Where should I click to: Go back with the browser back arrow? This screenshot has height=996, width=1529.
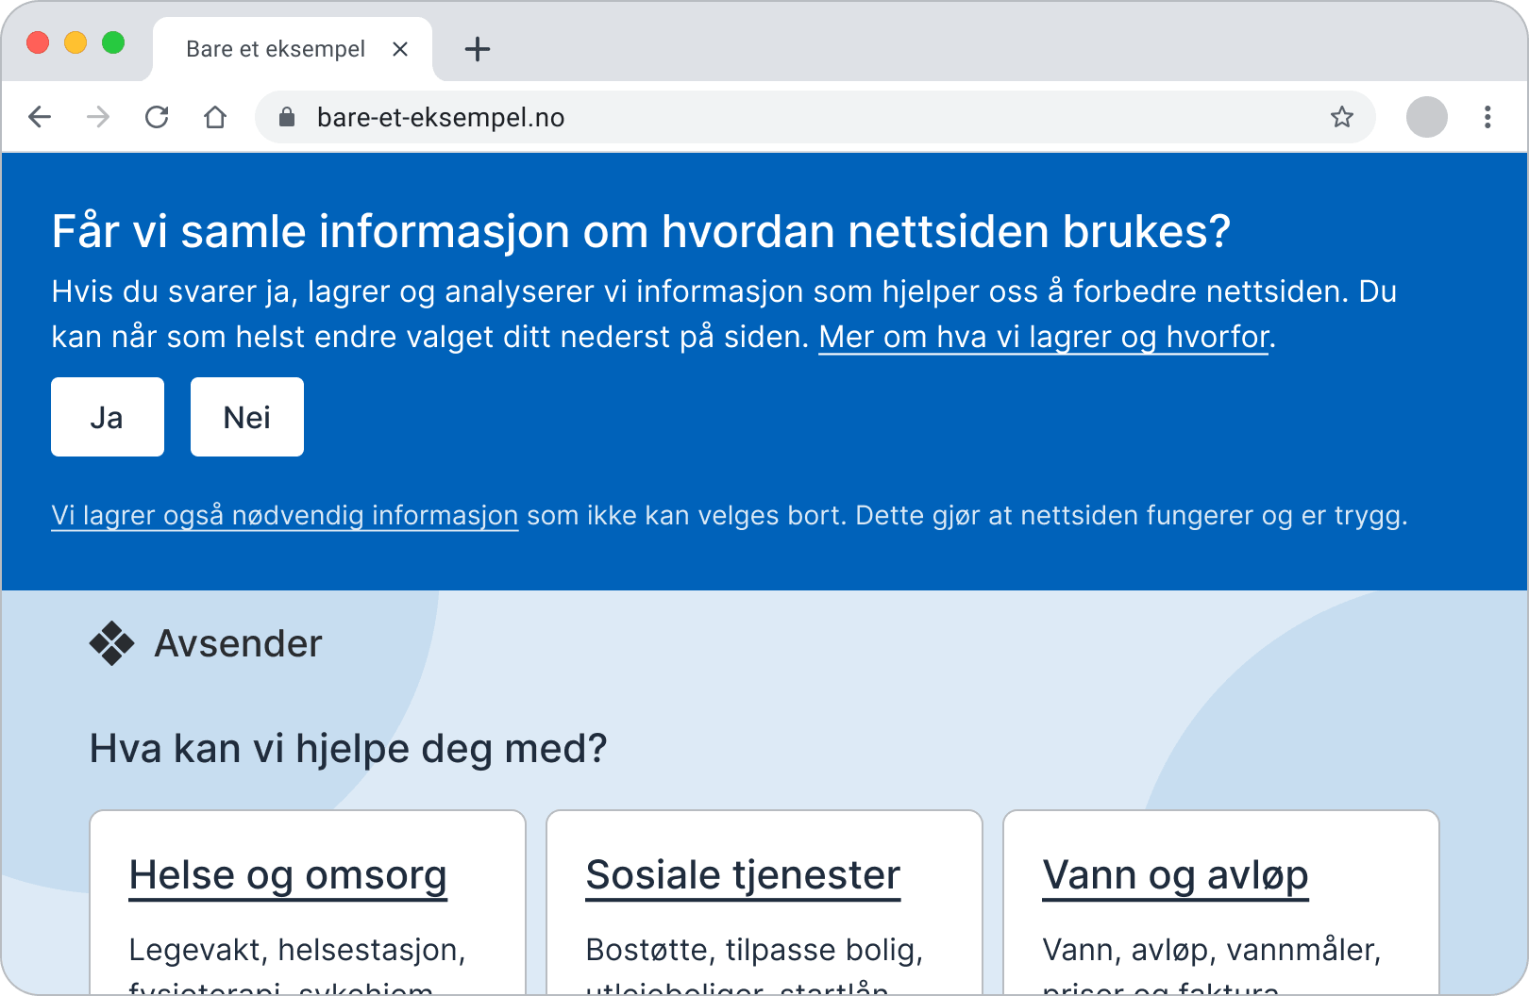tap(40, 117)
